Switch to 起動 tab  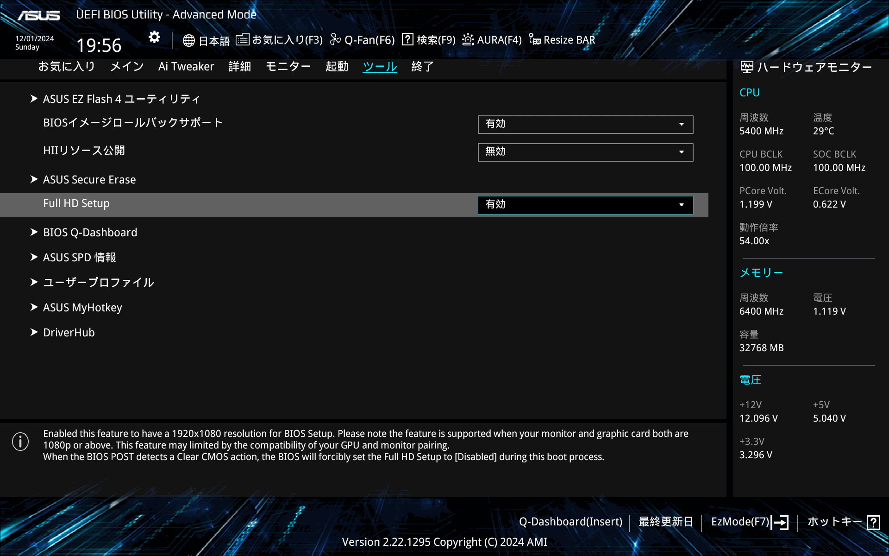click(337, 67)
